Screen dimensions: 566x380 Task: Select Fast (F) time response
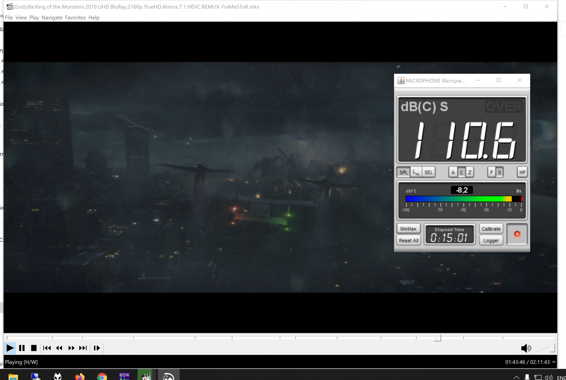point(491,172)
